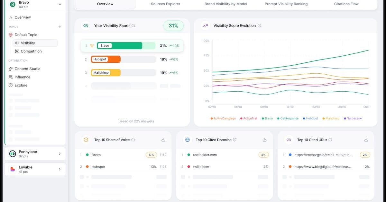Screen dimensions: 386x202
Task: Select the Mailchimp yellow ranking bar
Action: click(x=106, y=73)
